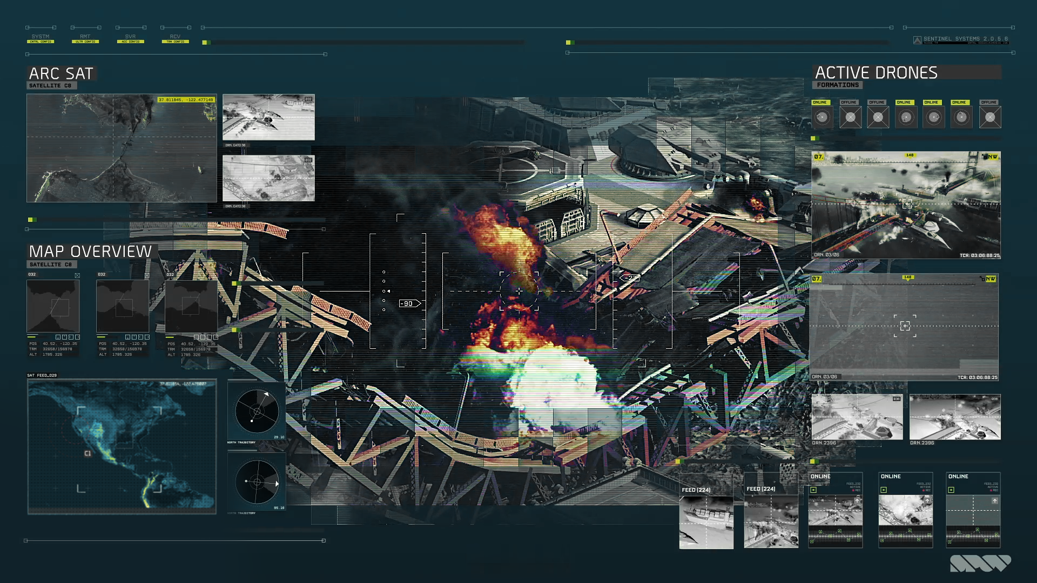
Task: Open the SATELLITE C8 label under ARC SAT
Action: tap(51, 86)
